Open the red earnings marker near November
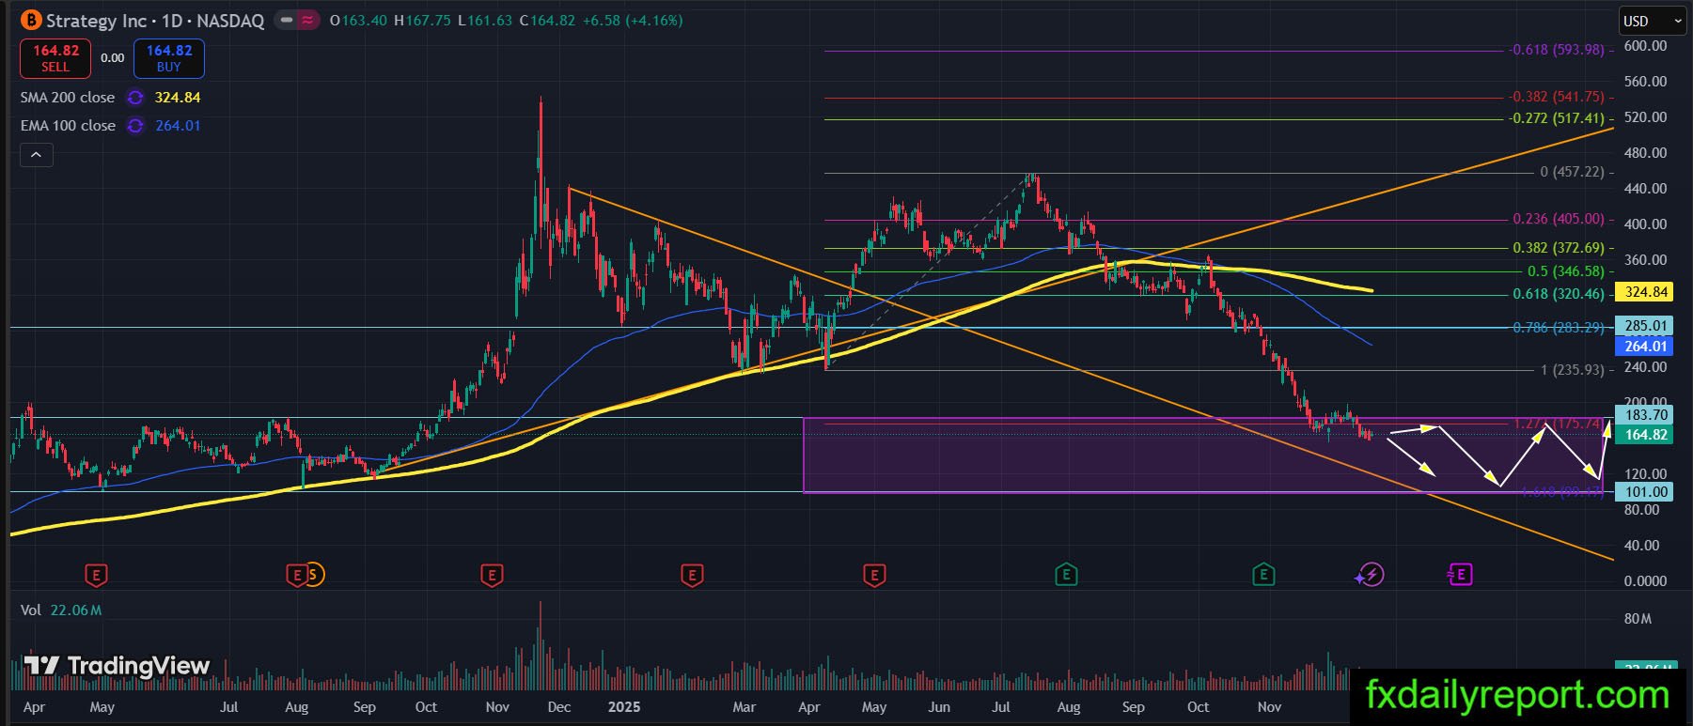Viewport: 1693px width, 726px height. click(x=491, y=574)
